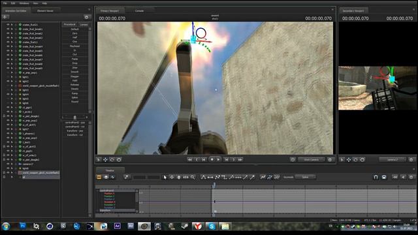The width and height of the screenshot is (418, 235).
Task: Open After Effects from the taskbar
Action: (x=117, y=227)
